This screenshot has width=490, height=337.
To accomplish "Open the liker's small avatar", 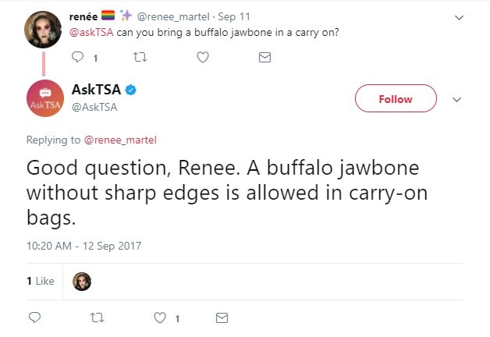I will 82,281.
